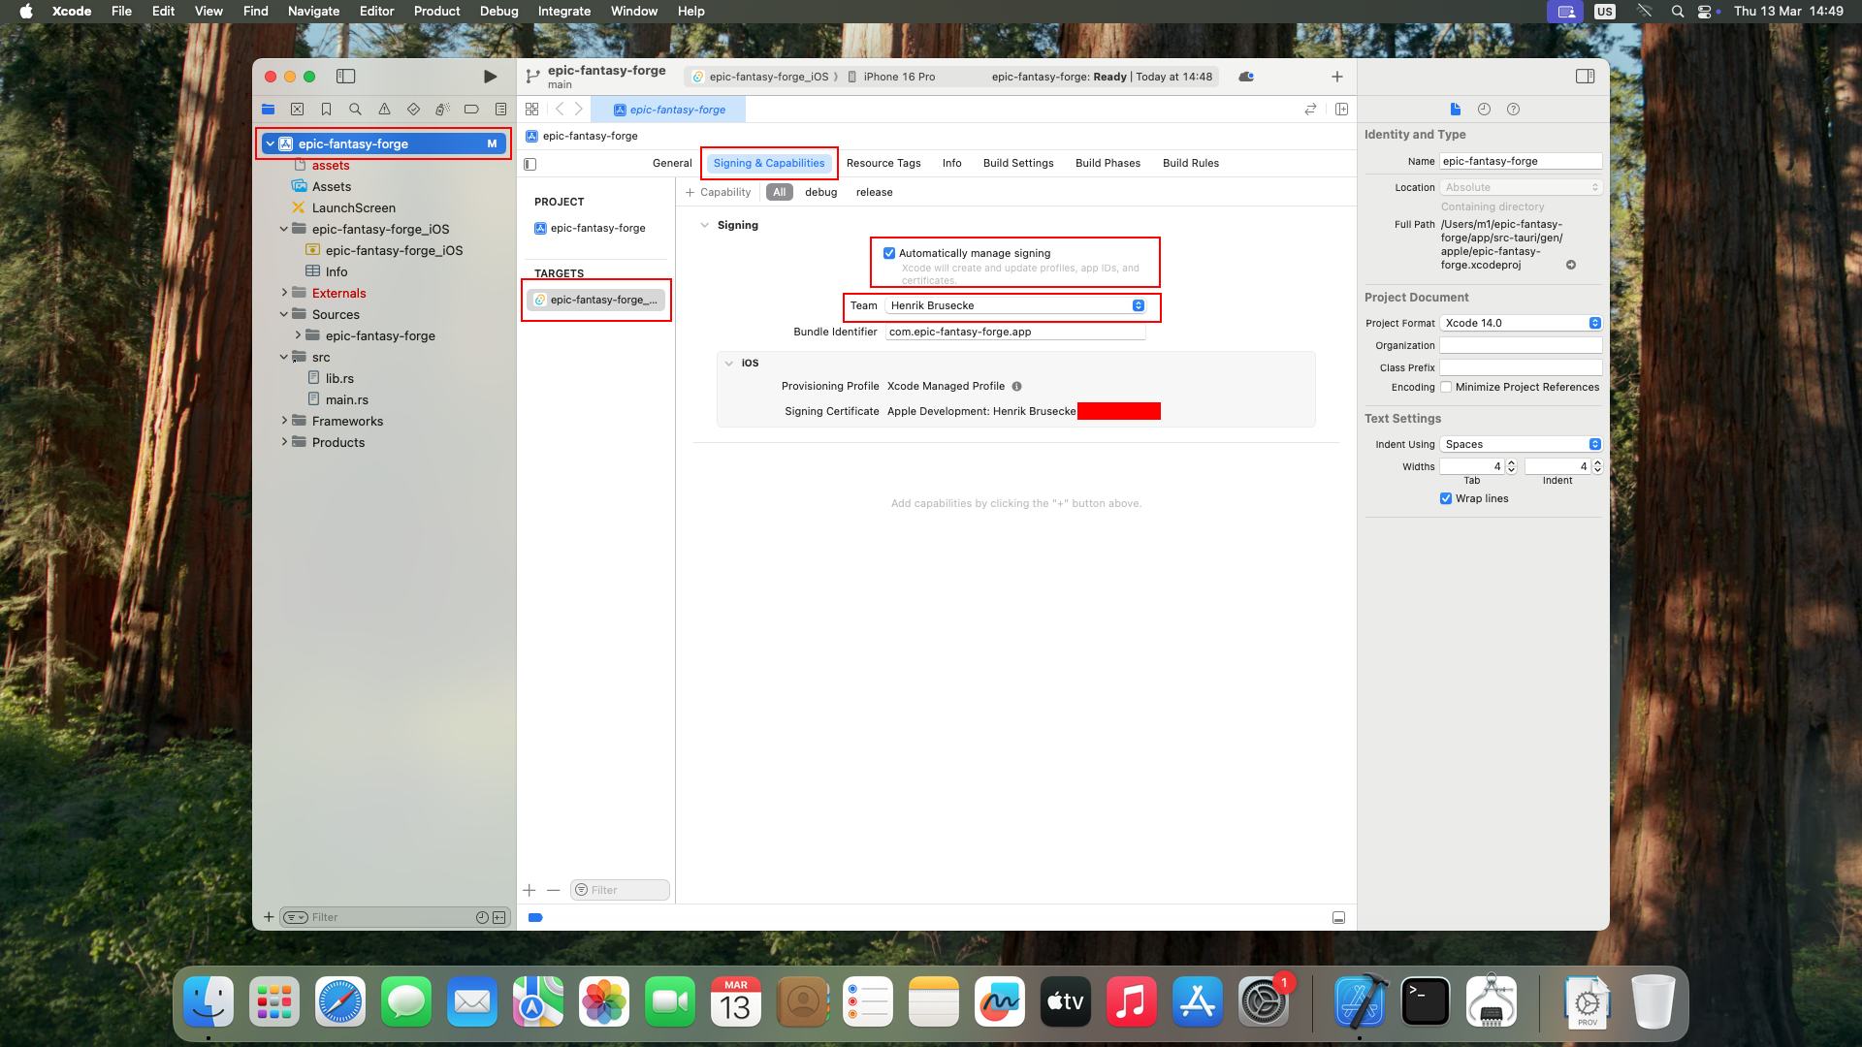The height and width of the screenshot is (1047, 1862).
Task: Open the Find navigator magnifier
Action: (355, 110)
